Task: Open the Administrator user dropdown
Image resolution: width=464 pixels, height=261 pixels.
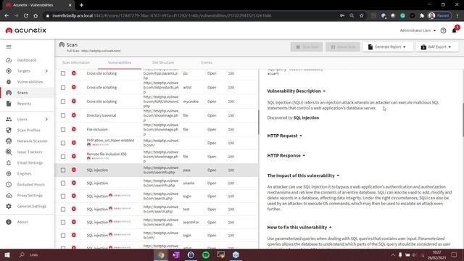Action: click(418, 30)
